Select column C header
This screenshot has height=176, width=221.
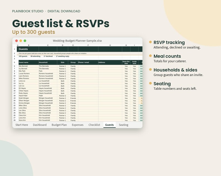(x=48, y=45)
